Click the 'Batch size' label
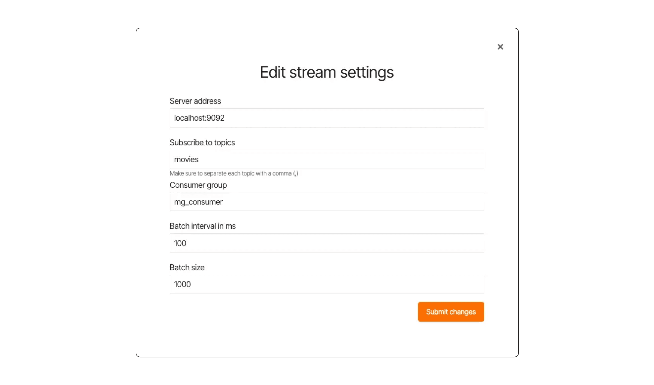Screen dimensions: 654x385 [x=187, y=267]
